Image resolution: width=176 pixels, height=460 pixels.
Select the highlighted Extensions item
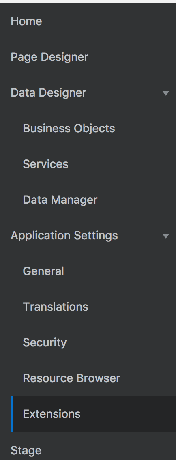pos(93,414)
